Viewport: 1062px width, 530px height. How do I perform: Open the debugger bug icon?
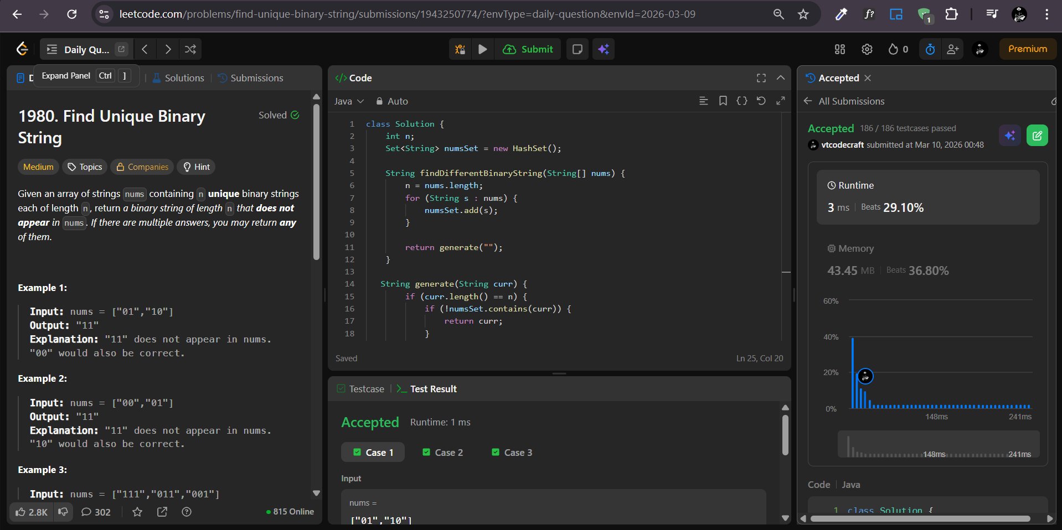click(460, 49)
